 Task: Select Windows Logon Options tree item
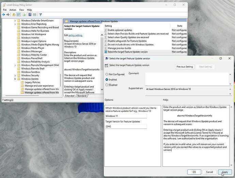(34, 41)
